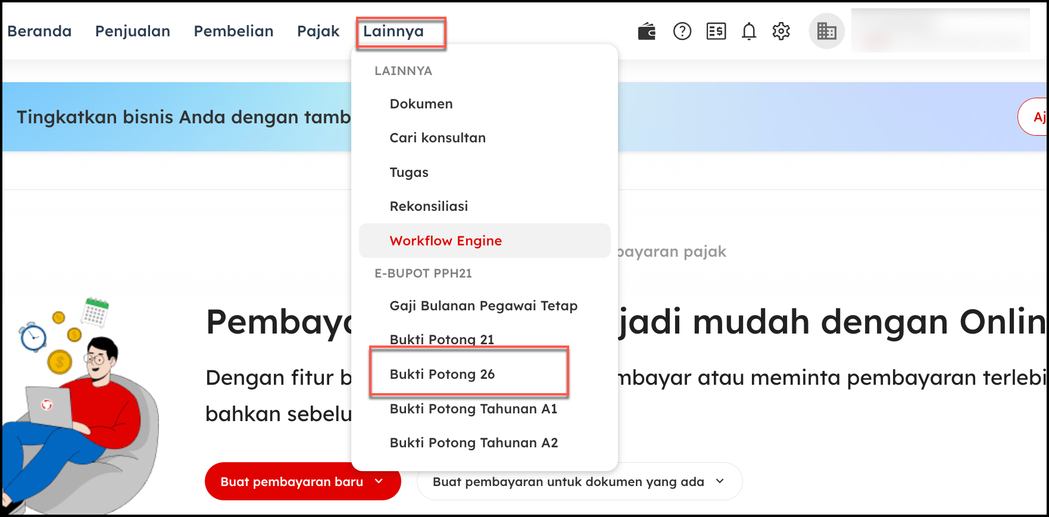Image resolution: width=1049 pixels, height=517 pixels.
Task: Open the Penjualan menu
Action: click(x=133, y=32)
